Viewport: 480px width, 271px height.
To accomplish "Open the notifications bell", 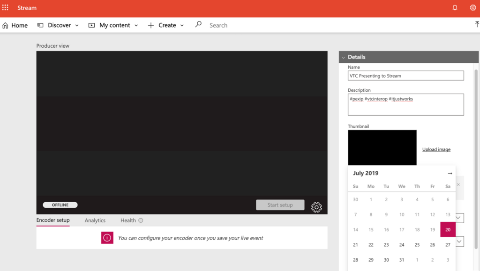I will pos(455,7).
